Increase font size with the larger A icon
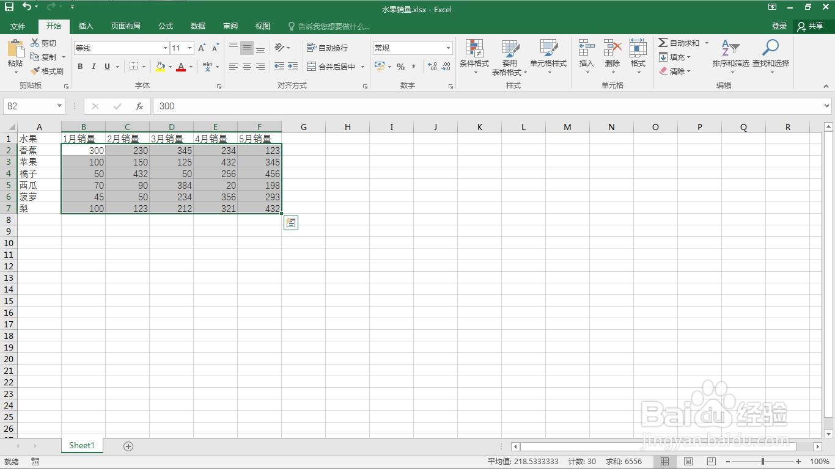The width and height of the screenshot is (835, 469). click(x=202, y=48)
